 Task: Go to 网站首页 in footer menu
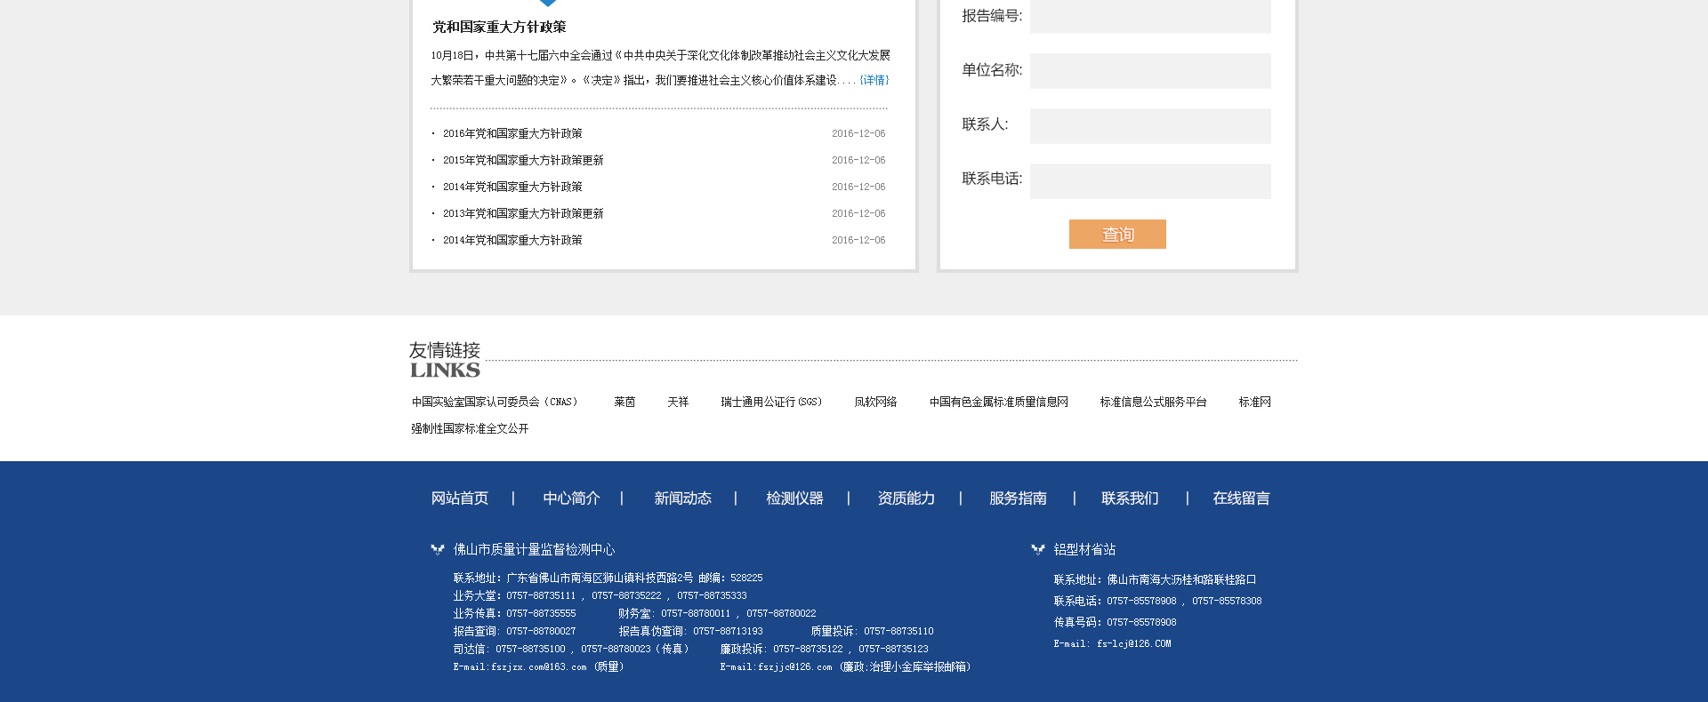460,499
